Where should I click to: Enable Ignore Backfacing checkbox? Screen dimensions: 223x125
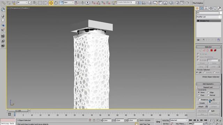coord(198,57)
